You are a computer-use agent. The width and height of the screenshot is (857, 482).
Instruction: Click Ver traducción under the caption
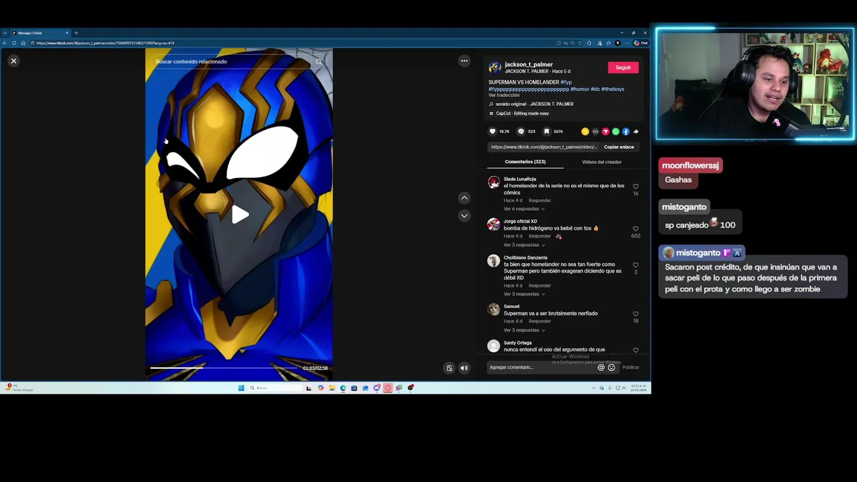coord(503,95)
